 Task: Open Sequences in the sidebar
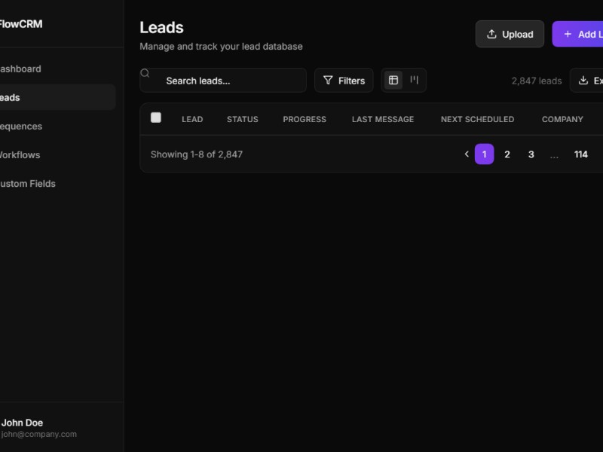pos(21,126)
